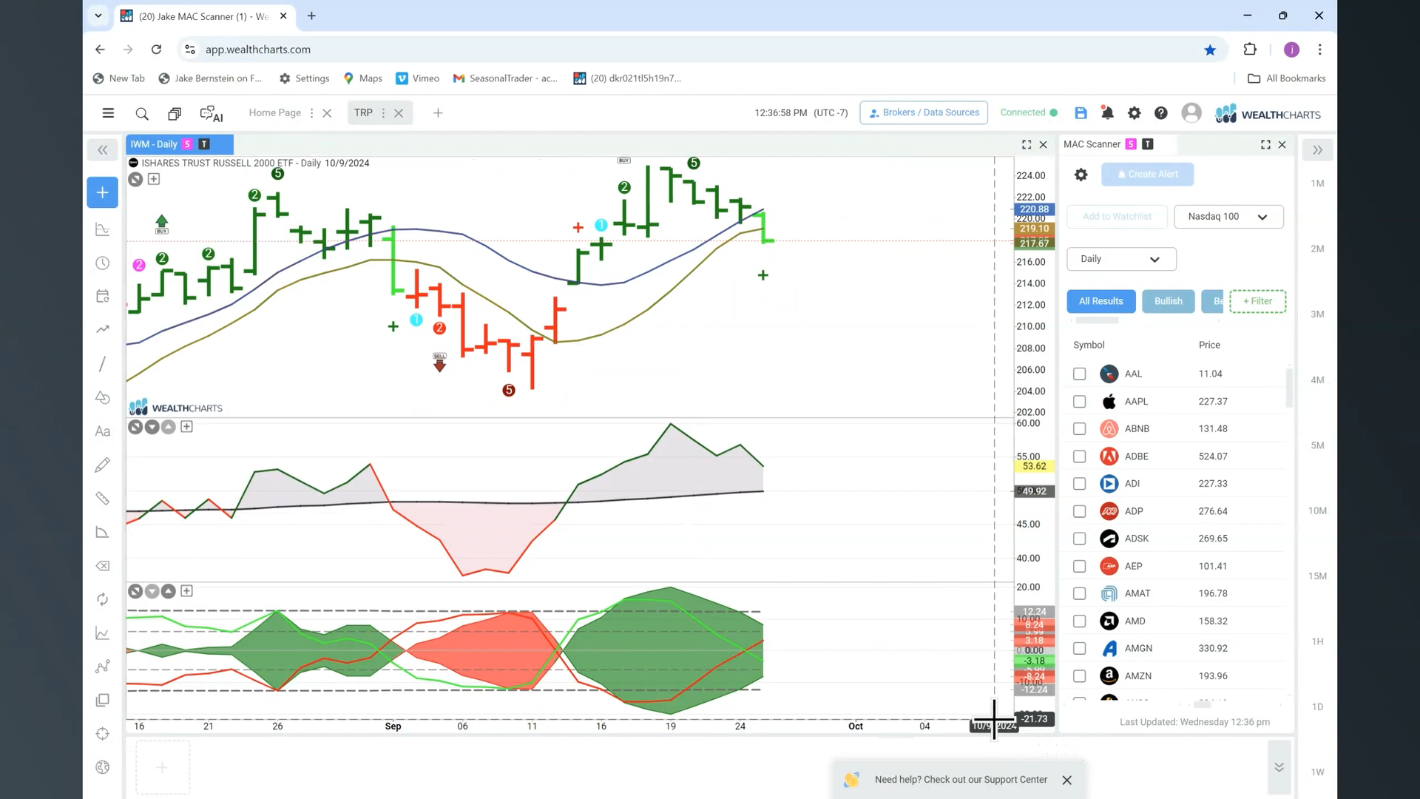Image resolution: width=1420 pixels, height=799 pixels.
Task: Check the AMAT row checkbox
Action: pos(1079,593)
